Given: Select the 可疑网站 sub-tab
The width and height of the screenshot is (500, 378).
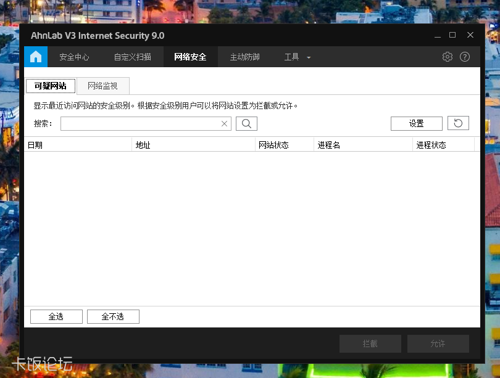Looking at the screenshot, I should [x=50, y=86].
